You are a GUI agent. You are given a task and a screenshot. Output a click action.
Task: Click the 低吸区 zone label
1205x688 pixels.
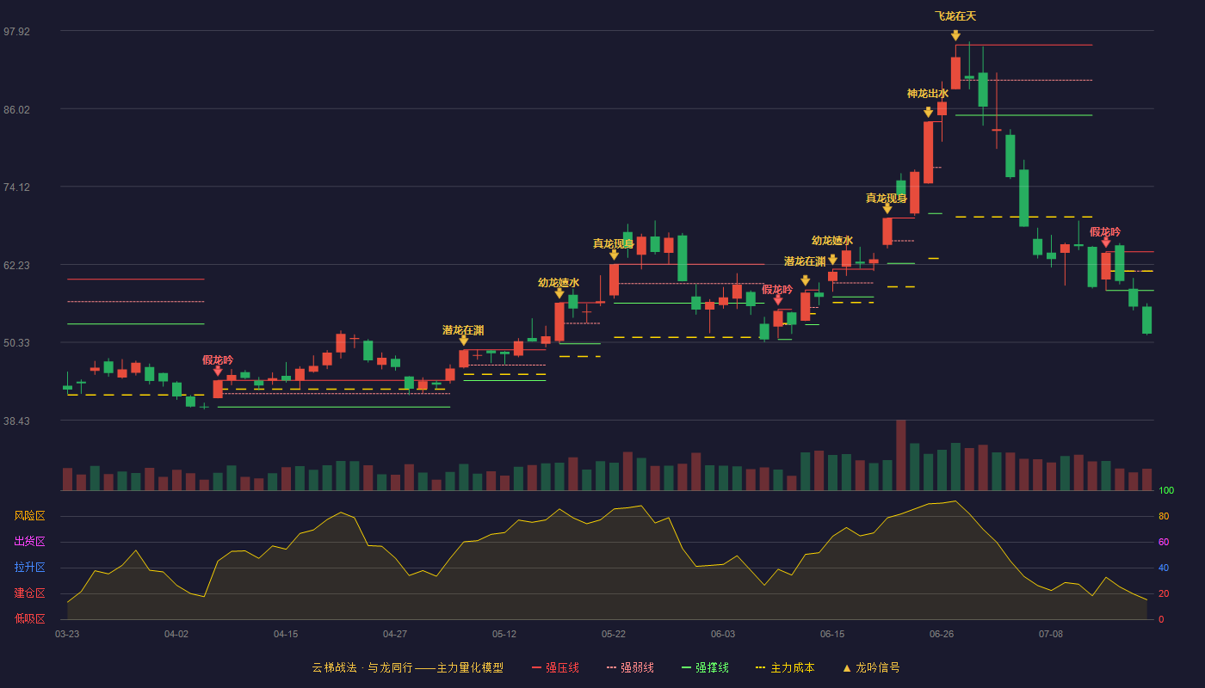click(x=29, y=618)
